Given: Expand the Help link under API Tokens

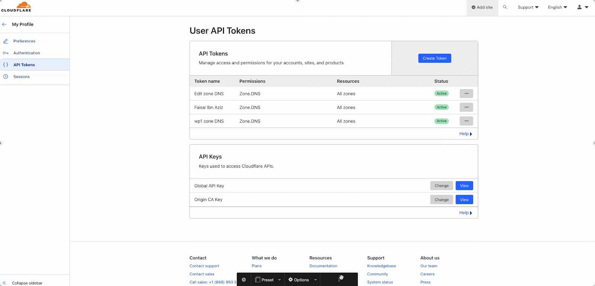Looking at the screenshot, I should coord(466,134).
